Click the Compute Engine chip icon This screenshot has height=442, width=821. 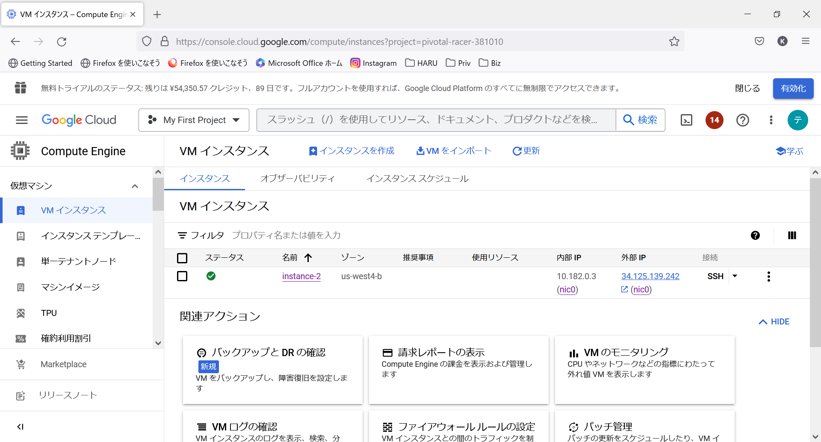[x=20, y=150]
